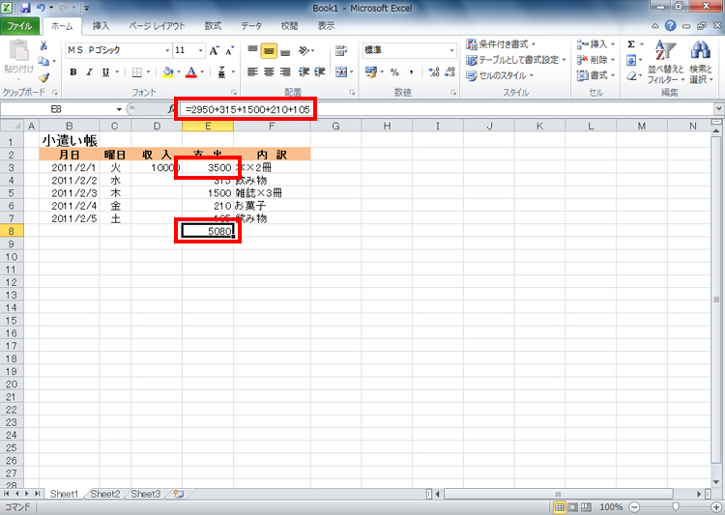The image size is (725, 515).
Task: Click the cell borders icon
Action: (x=137, y=72)
